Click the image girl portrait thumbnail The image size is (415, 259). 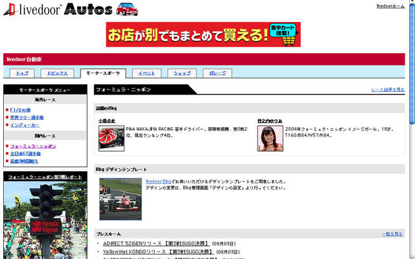click(270, 138)
